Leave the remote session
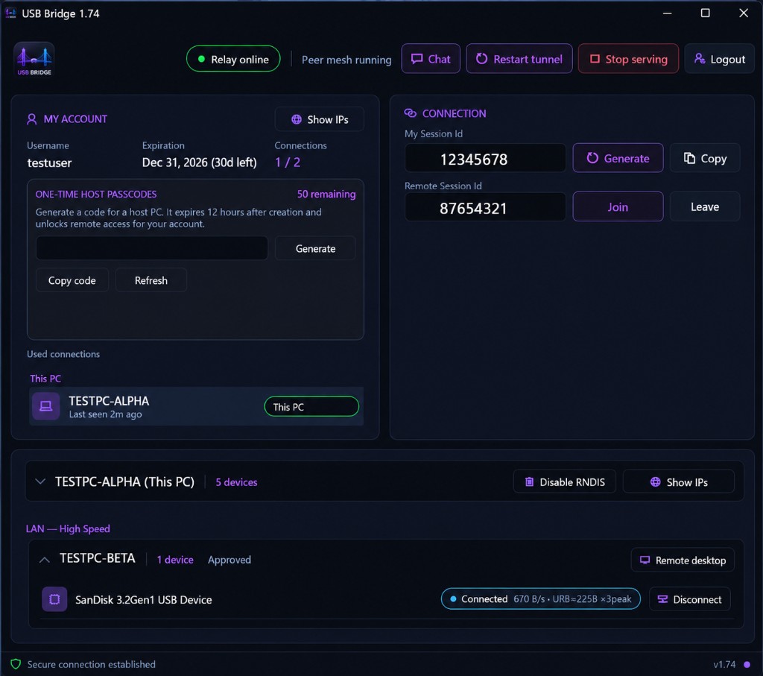 tap(705, 207)
